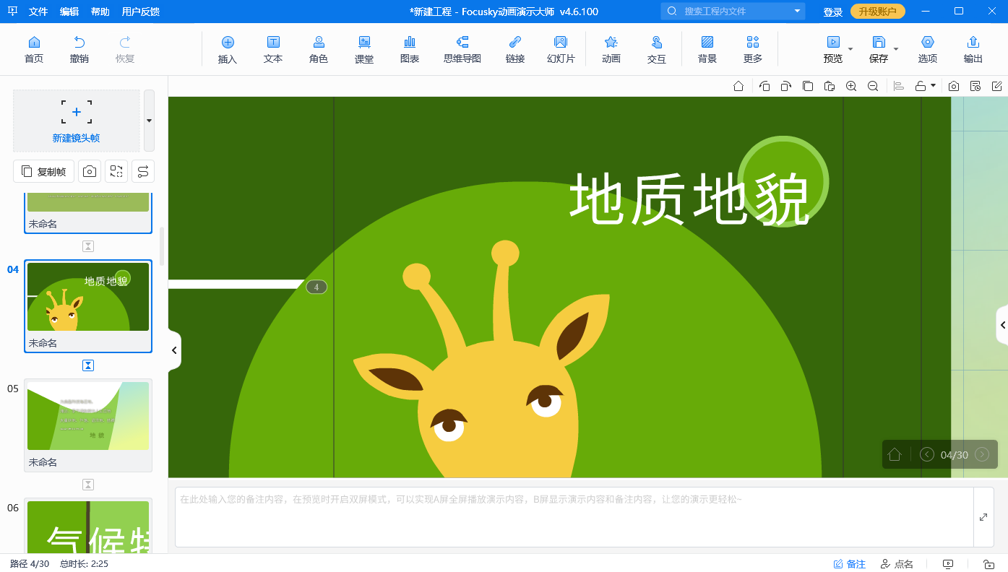Open the 幻灯片 slideshow tool

[561, 50]
